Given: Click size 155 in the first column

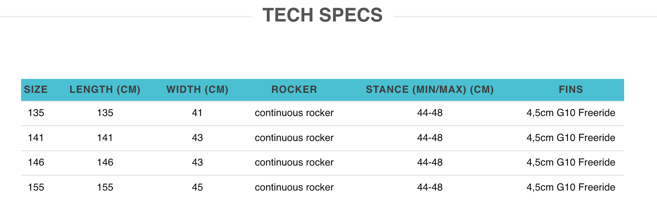Looking at the screenshot, I should [x=36, y=187].
